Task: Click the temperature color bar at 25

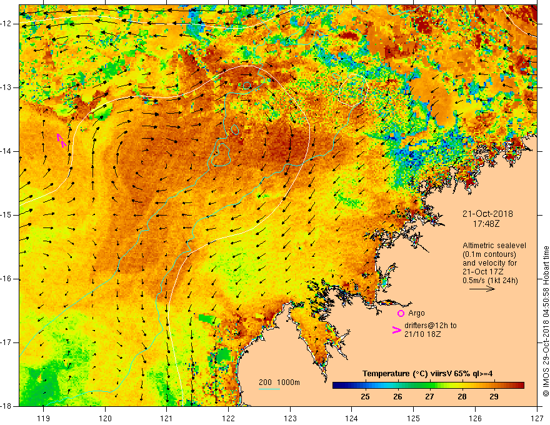Action: 365,386
